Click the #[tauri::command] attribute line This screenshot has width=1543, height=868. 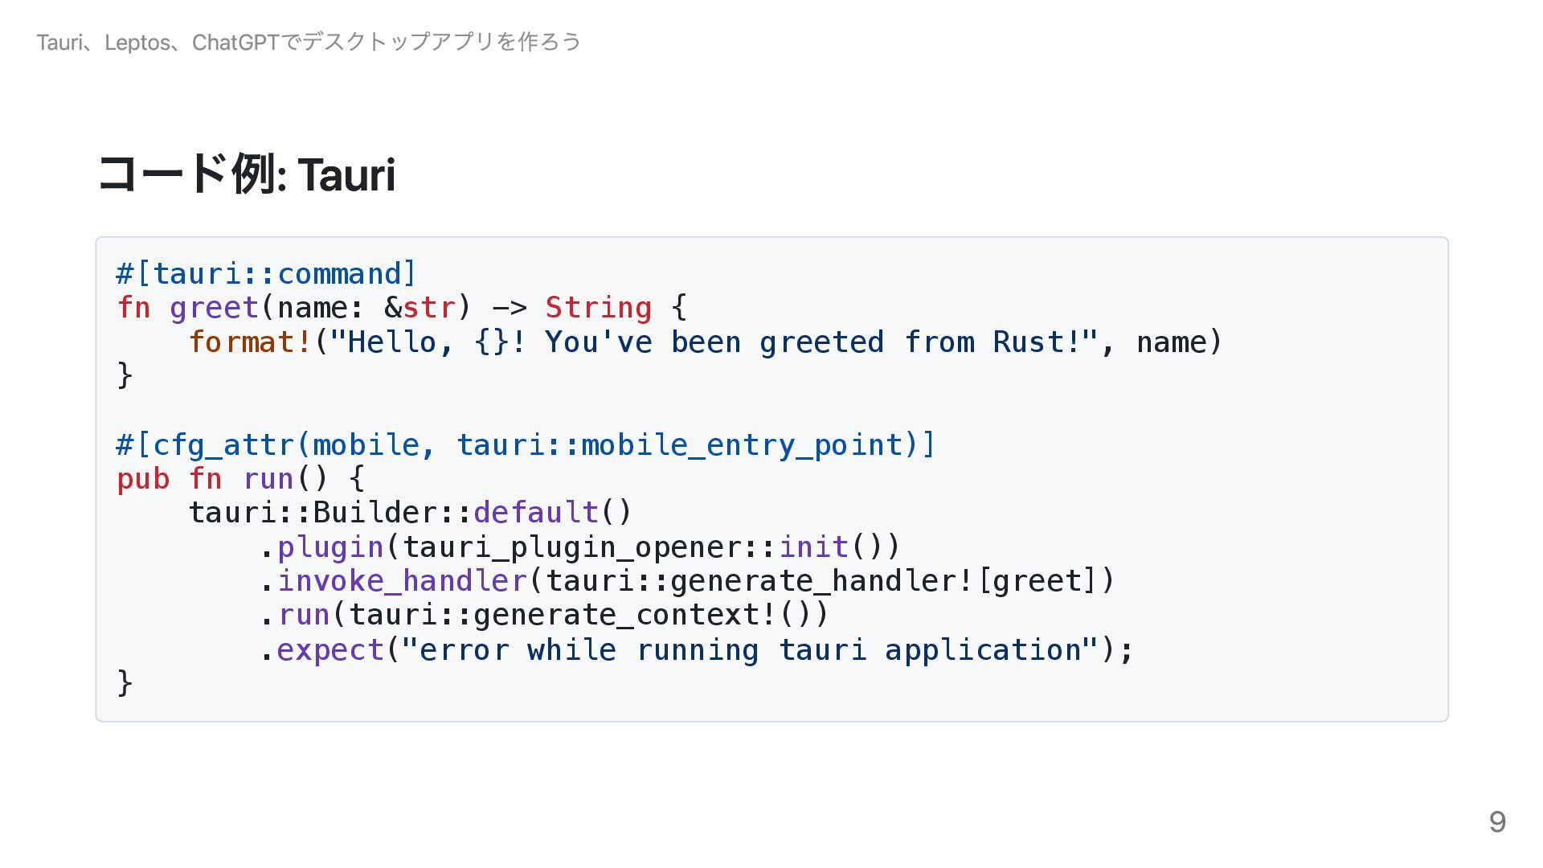pos(266,274)
